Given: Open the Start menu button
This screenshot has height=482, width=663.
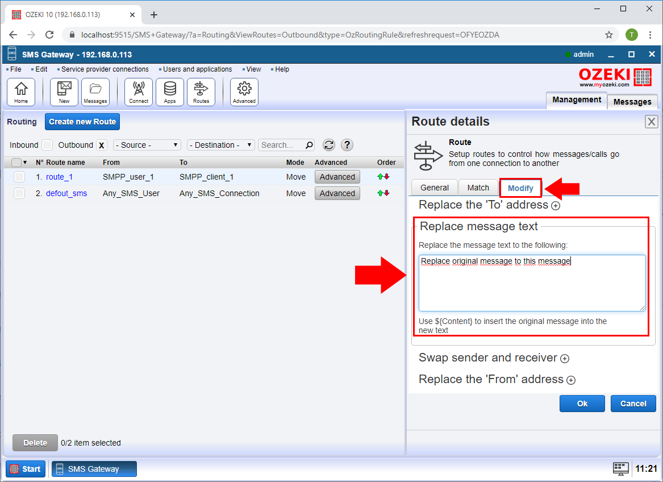Looking at the screenshot, I should (x=26, y=469).
